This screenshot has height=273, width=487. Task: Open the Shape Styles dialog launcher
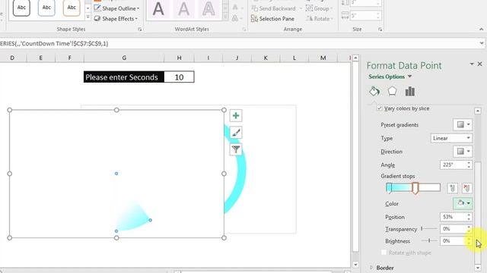140,30
